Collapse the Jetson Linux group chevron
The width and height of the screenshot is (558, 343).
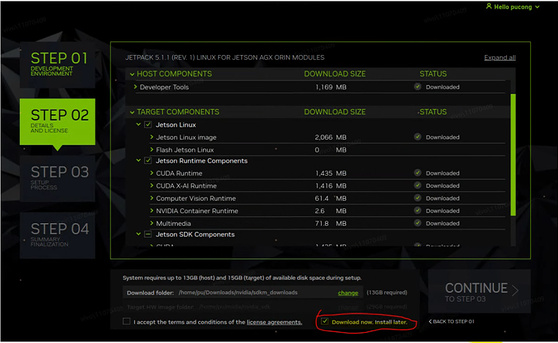pyautogui.click(x=138, y=125)
